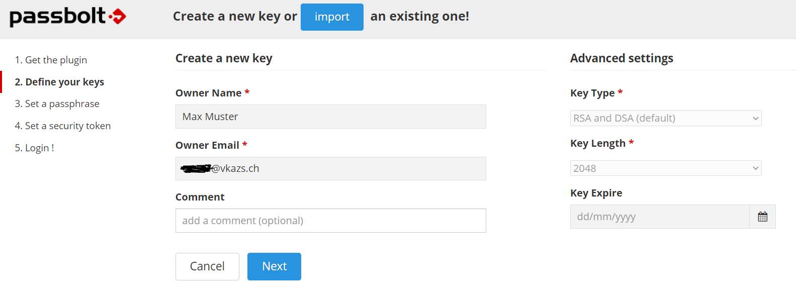Viewport: 796px width, 296px height.
Task: Click the optional Comment field
Action: click(x=331, y=221)
